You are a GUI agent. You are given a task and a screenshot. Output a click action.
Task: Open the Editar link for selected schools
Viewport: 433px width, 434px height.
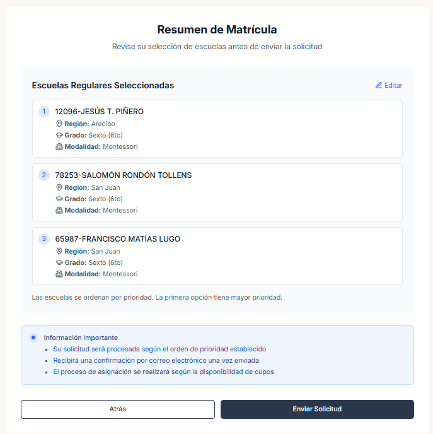tap(389, 85)
